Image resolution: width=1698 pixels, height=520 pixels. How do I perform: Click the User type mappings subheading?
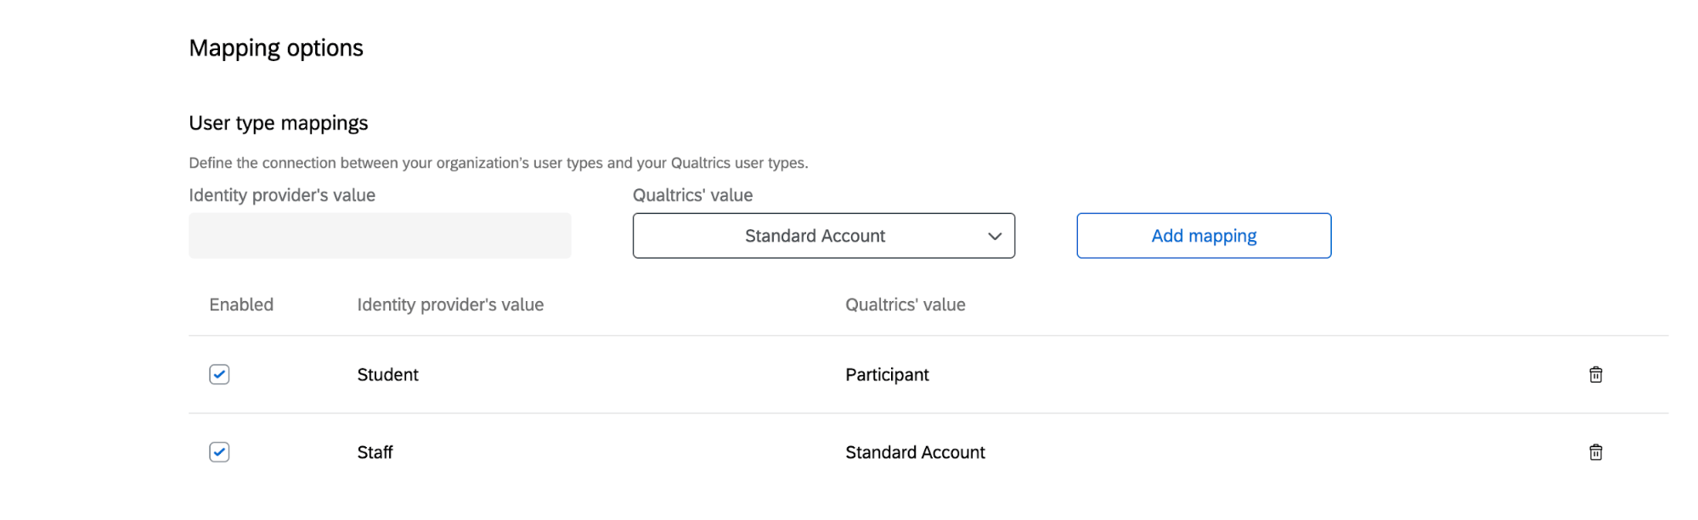[279, 123]
